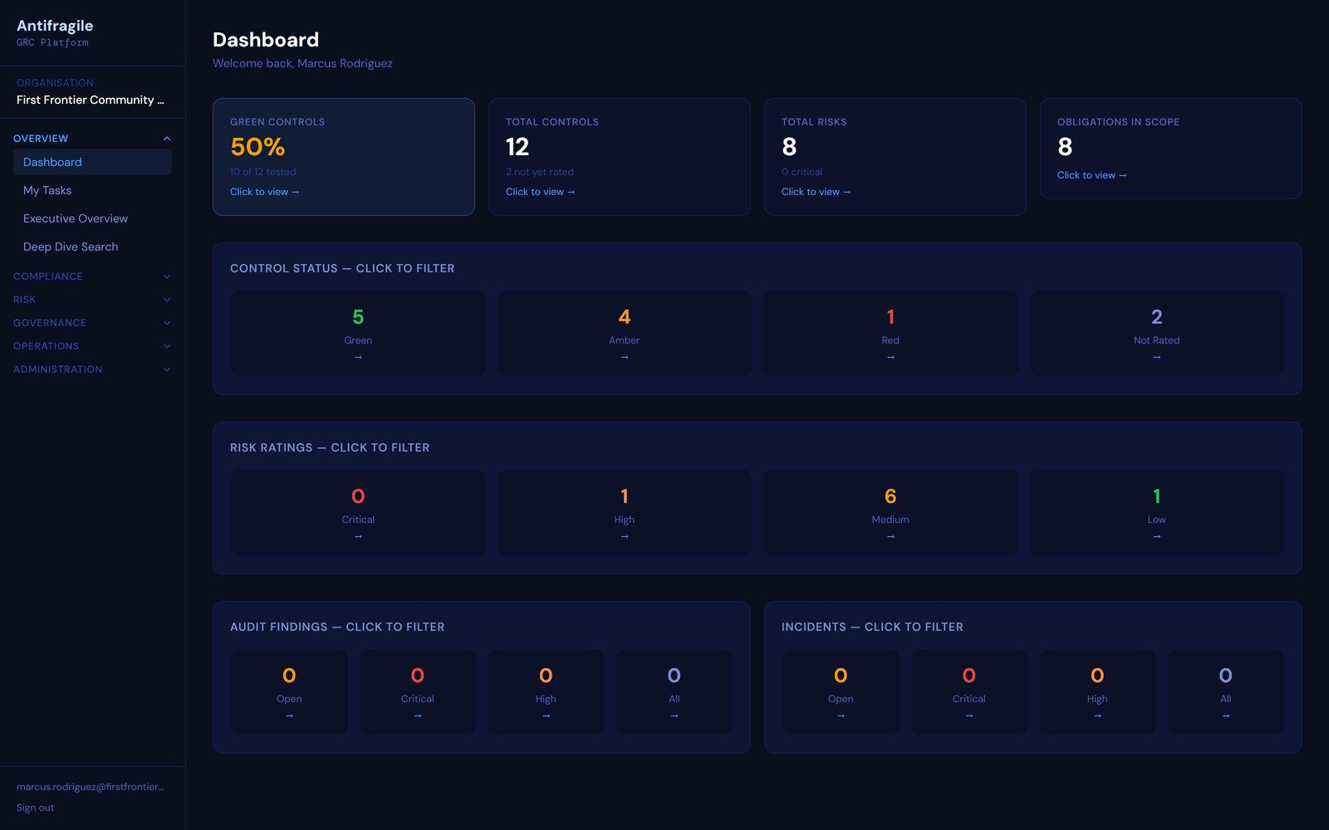
Task: Click arrow on Audit Findings Critical tile
Action: (x=418, y=716)
